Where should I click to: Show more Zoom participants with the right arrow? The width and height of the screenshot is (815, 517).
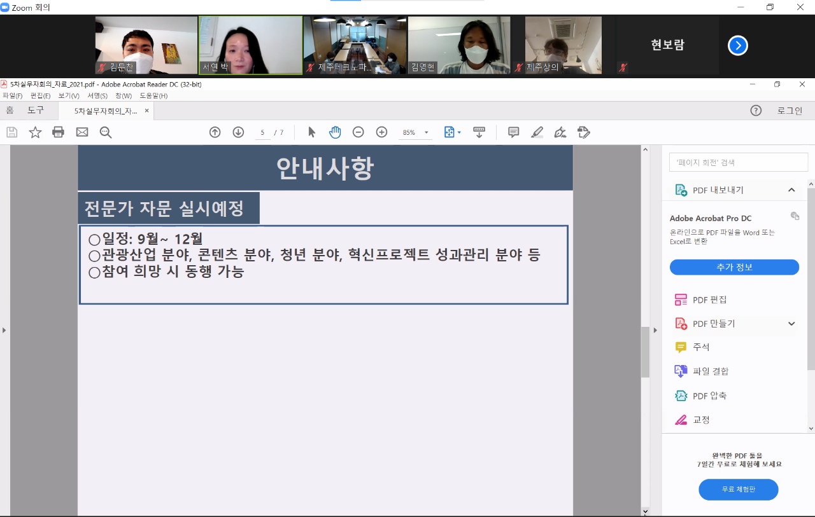click(x=737, y=46)
